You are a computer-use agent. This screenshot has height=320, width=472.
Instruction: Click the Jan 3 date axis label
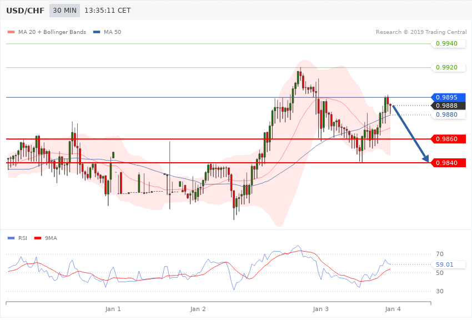click(x=320, y=309)
